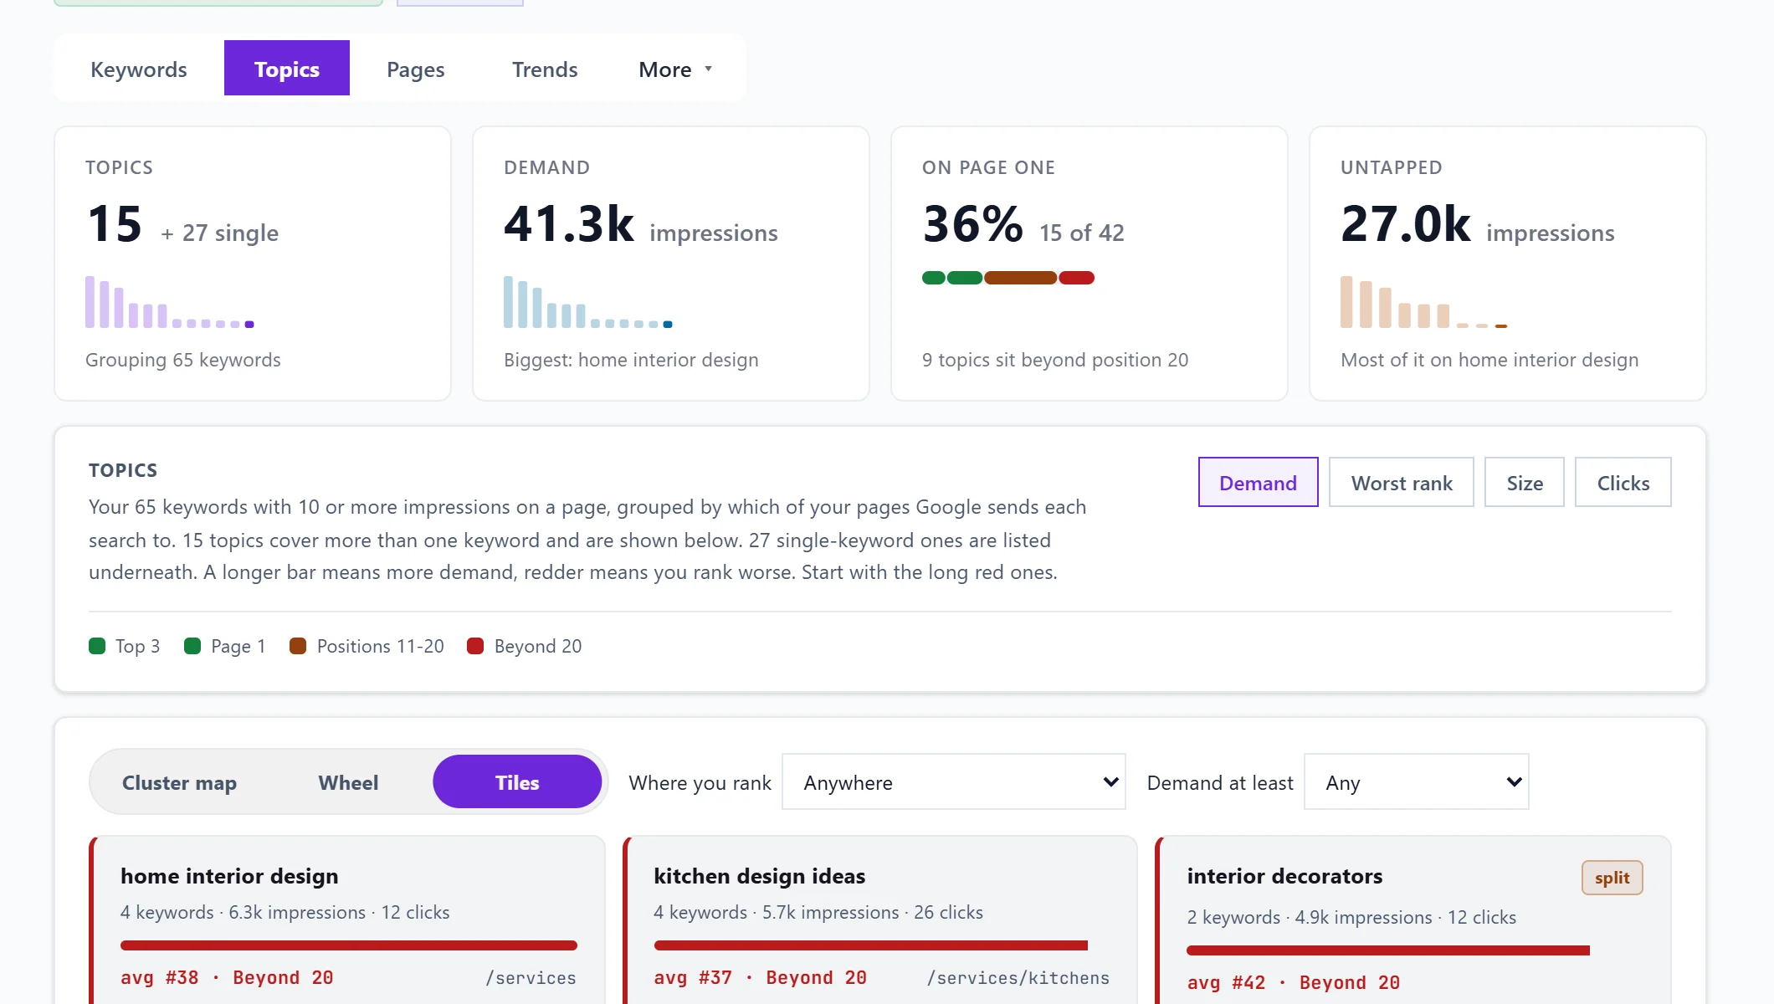1774x1004 pixels.
Task: Click the split badge on interior decorators
Action: [x=1612, y=878]
